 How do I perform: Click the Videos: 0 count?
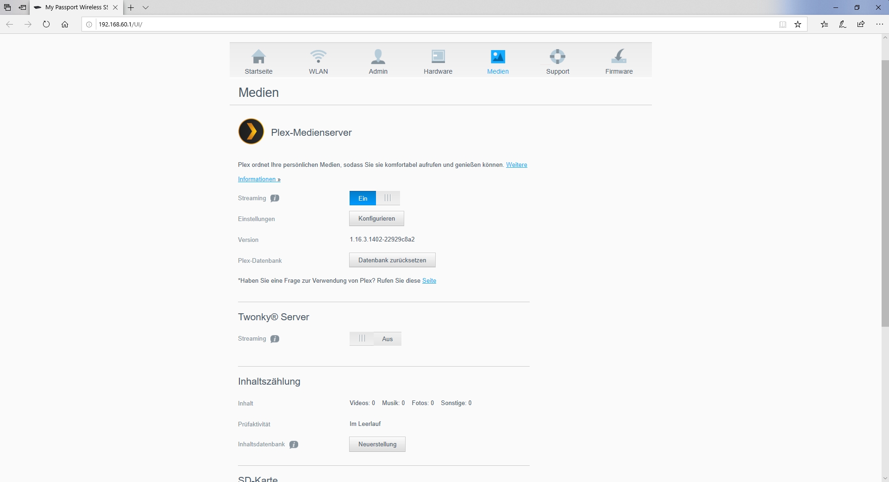[362, 403]
